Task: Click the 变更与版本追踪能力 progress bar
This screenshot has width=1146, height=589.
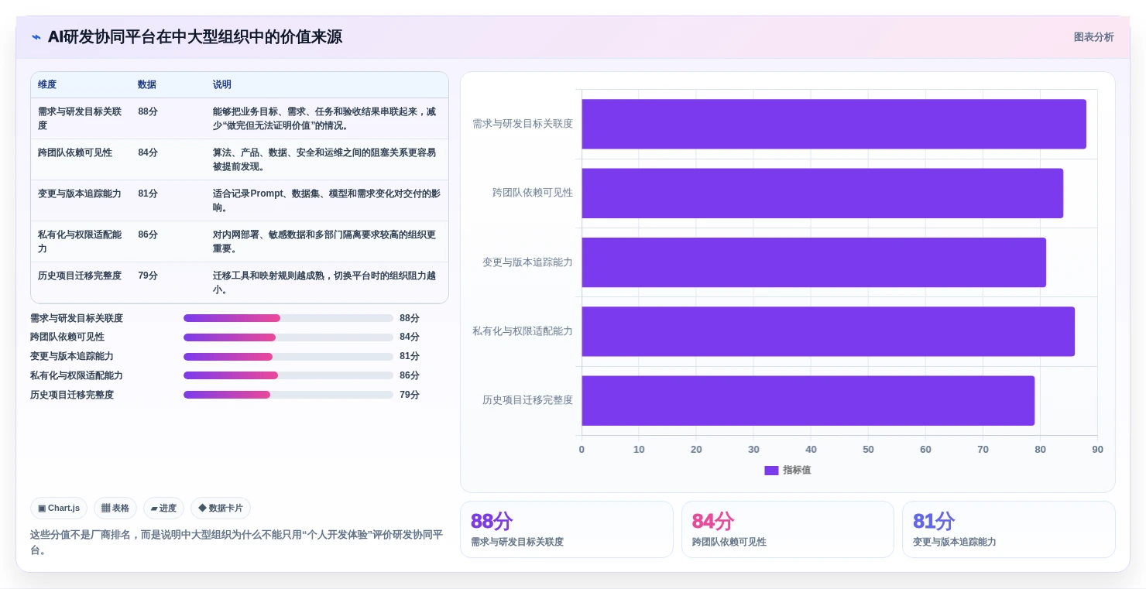Action: [x=288, y=357]
